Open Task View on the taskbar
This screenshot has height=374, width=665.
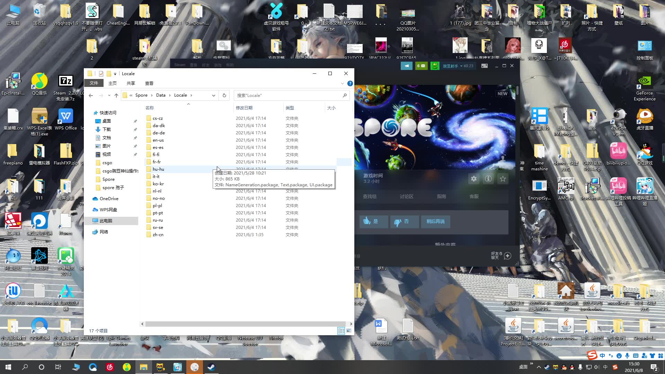58,367
